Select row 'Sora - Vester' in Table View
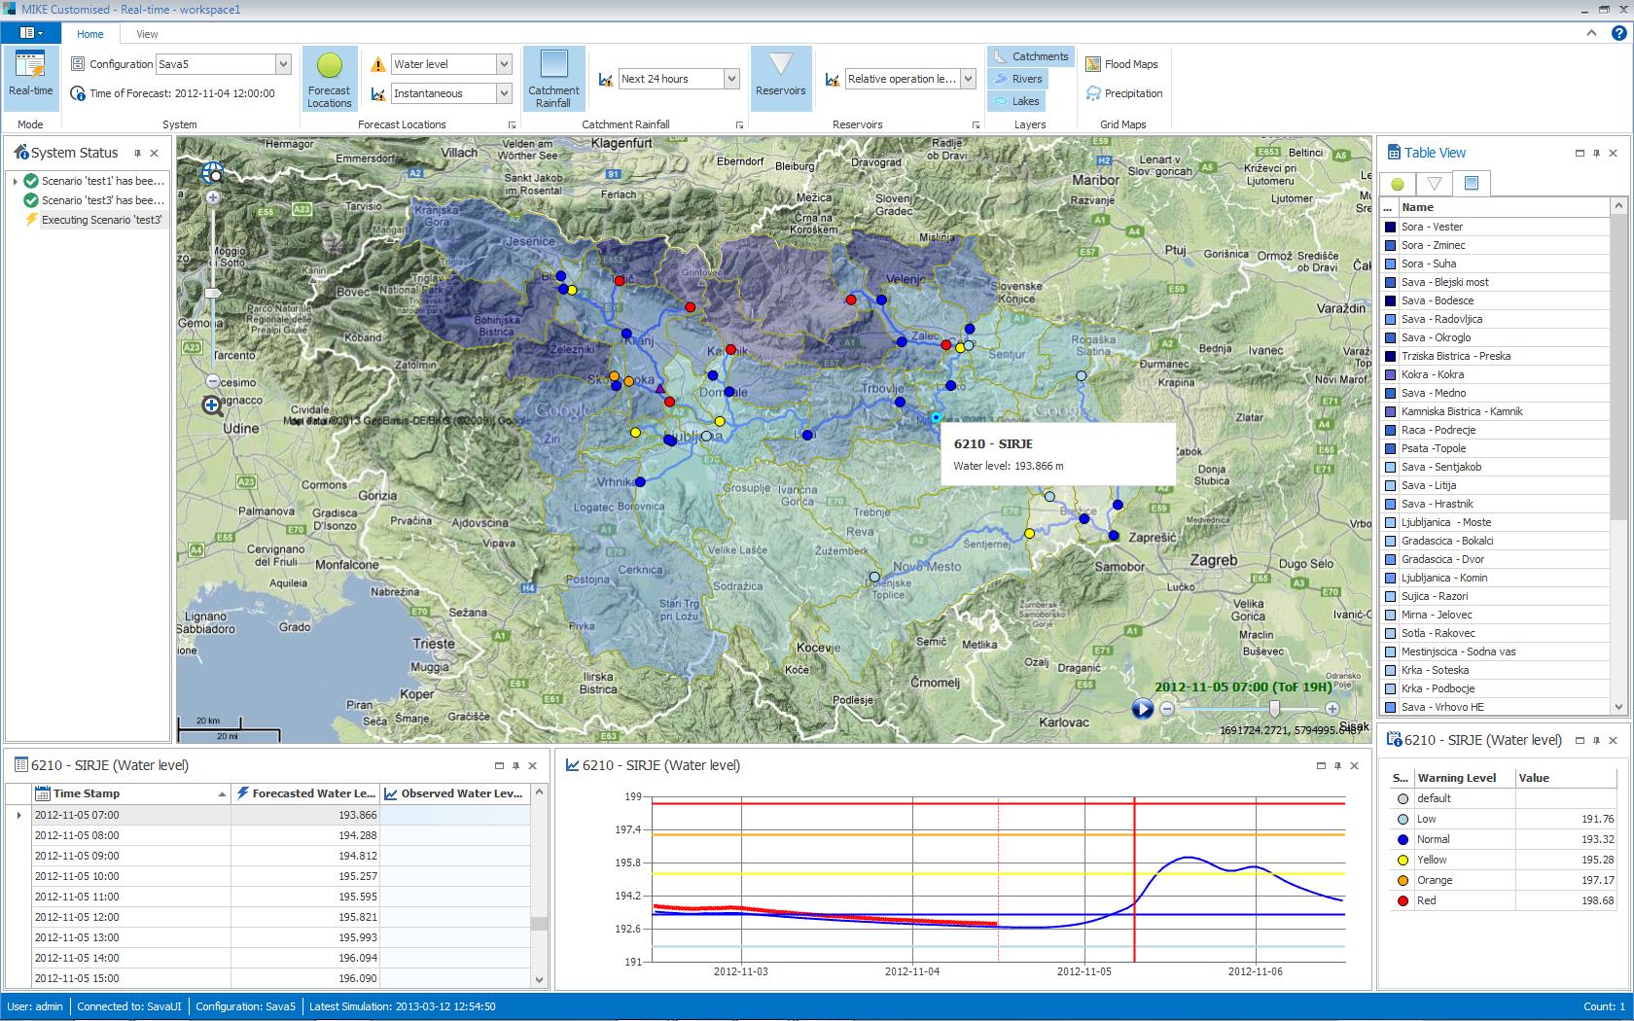The image size is (1634, 1021). pos(1495,227)
